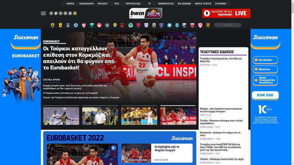This screenshot has height=165, width=294.
Task: Select the Aris yellow team logo
Action: 60,25
